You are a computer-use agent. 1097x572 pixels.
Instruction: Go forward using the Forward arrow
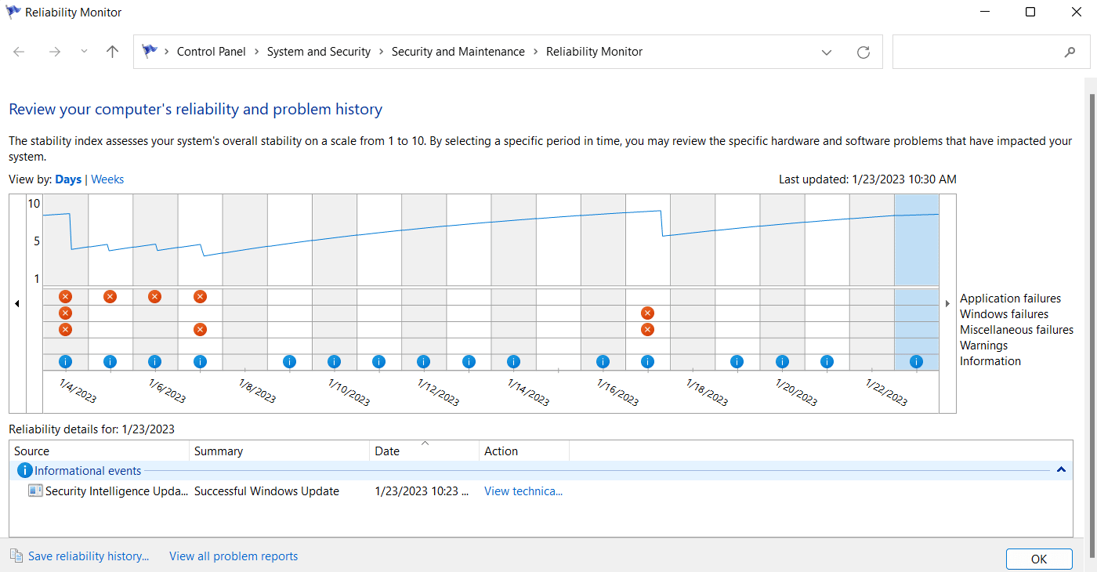click(54, 52)
